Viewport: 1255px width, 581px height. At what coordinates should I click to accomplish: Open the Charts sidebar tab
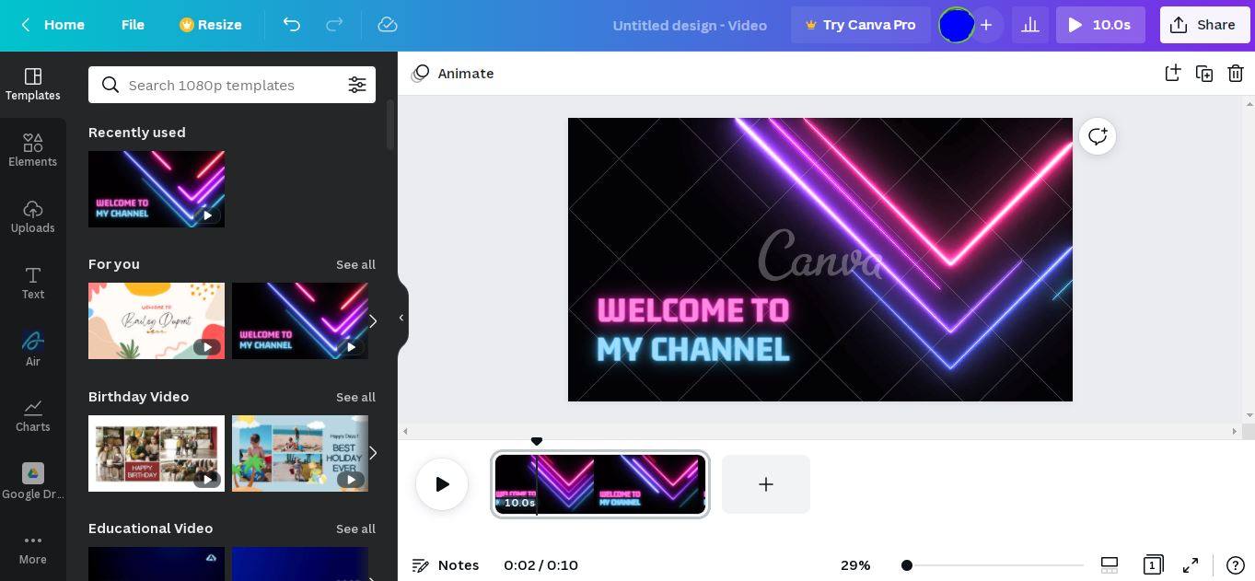[x=33, y=416]
